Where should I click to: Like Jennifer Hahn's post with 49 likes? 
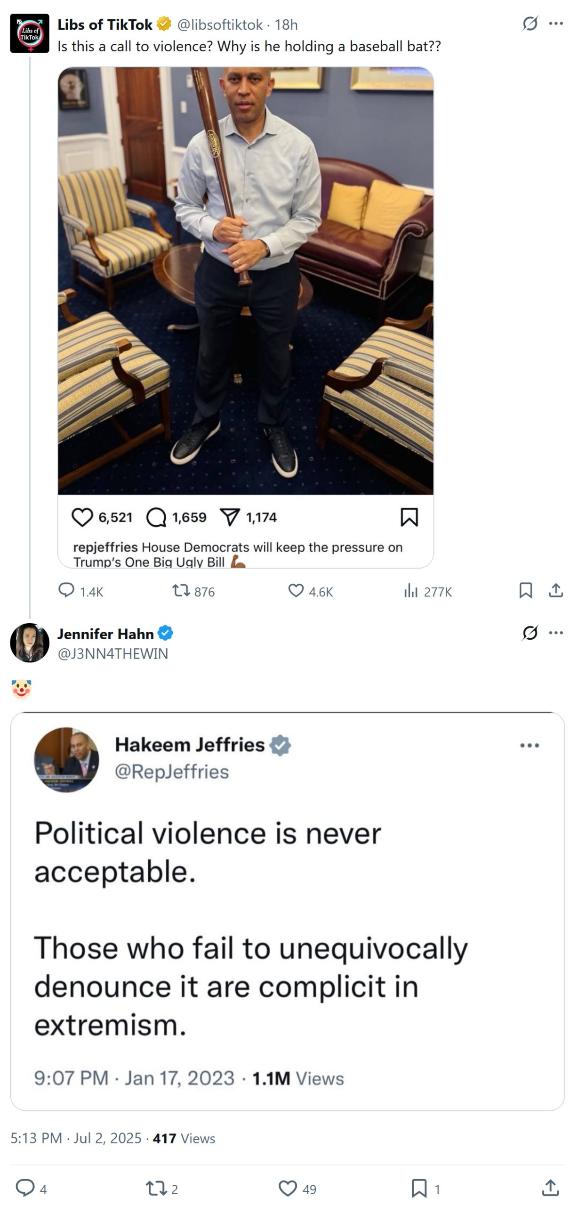click(288, 1188)
